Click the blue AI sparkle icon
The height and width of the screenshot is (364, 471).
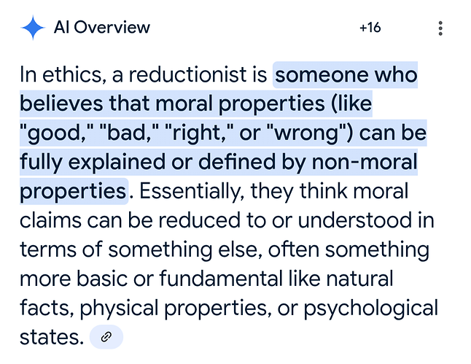coord(33,27)
